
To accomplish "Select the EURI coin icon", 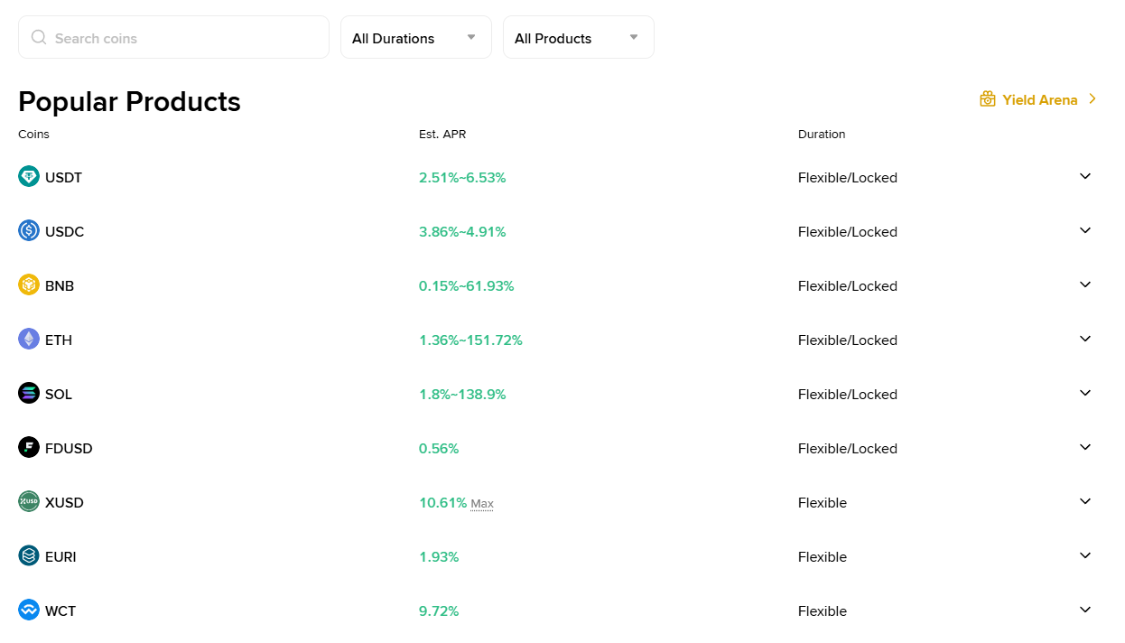I will click(x=28, y=555).
